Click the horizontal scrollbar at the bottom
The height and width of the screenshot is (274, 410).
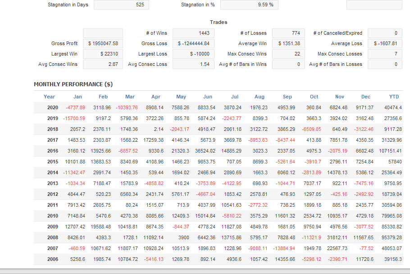(205, 271)
